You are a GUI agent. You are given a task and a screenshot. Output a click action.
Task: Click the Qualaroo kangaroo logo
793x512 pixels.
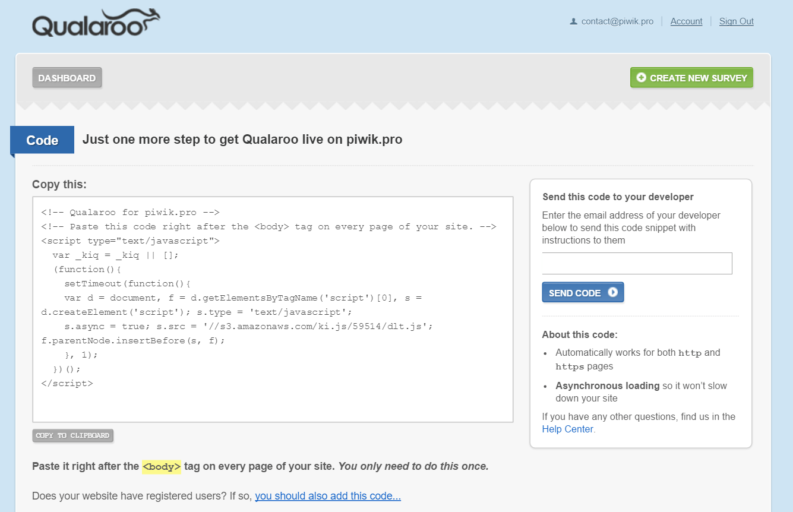(x=96, y=24)
